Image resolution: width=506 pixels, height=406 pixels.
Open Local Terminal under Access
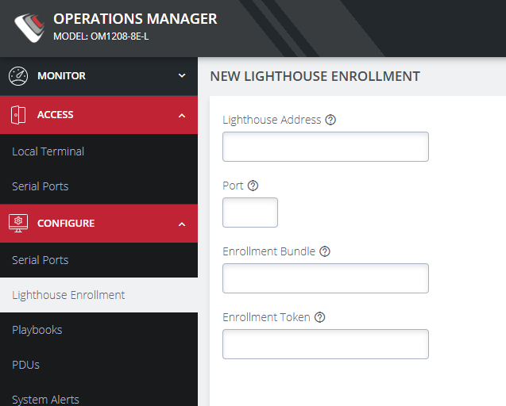click(98, 151)
